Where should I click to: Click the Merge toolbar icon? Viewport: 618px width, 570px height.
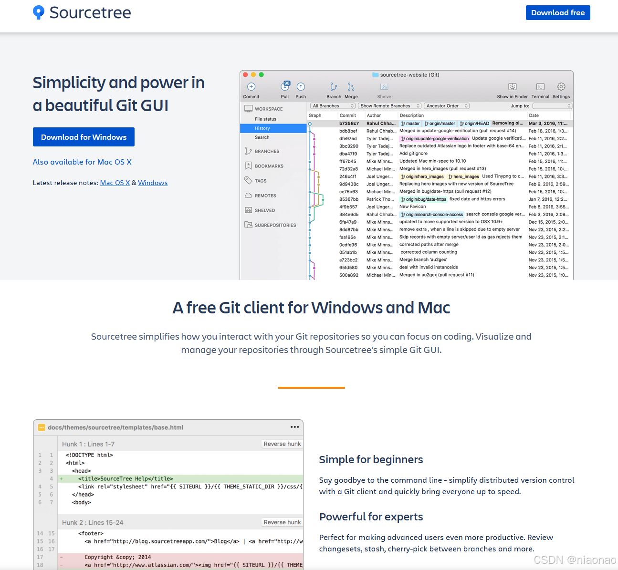[351, 86]
